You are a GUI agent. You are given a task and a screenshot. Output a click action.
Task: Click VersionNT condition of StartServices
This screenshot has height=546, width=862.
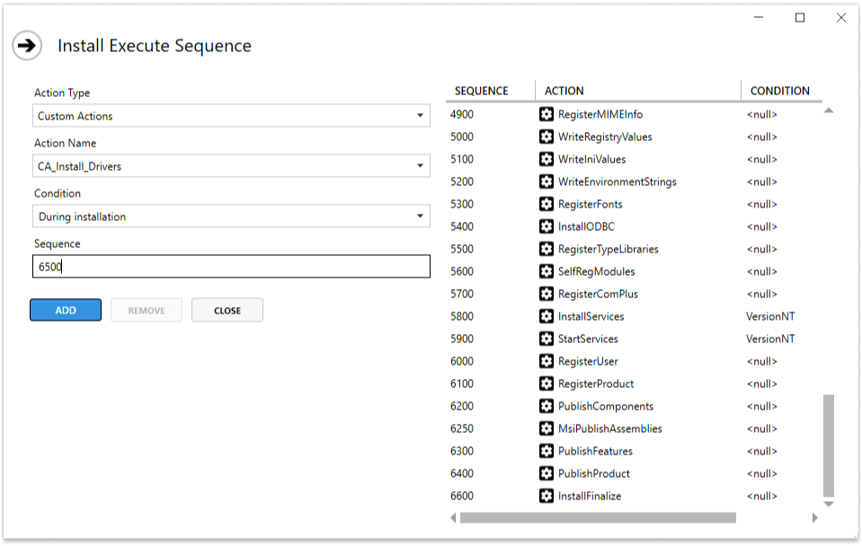tap(770, 339)
